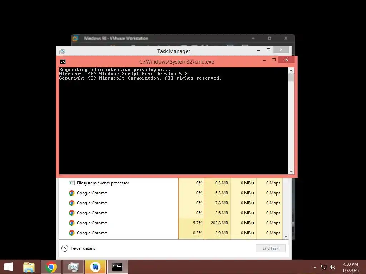
Task: Click the 0.3 MB memory cell
Action: (x=218, y=183)
